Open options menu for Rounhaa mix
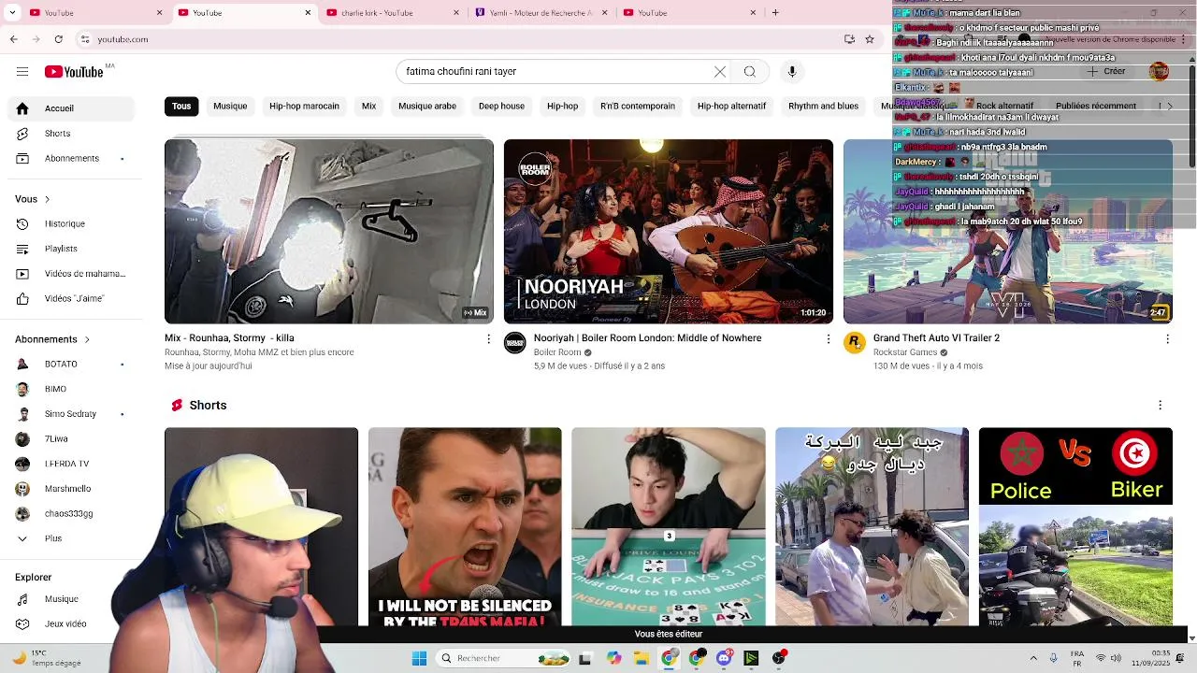 tap(488, 338)
